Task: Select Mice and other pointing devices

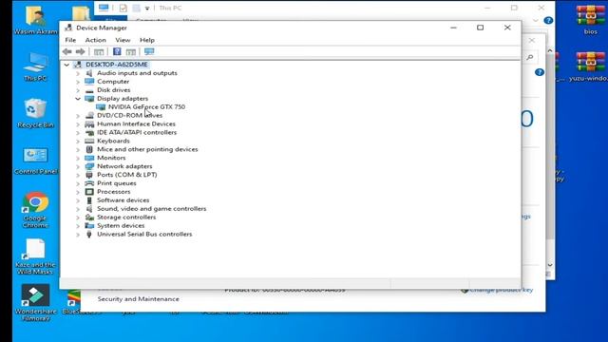Action: point(147,149)
